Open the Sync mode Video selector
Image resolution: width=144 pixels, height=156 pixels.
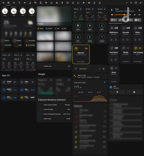tap(27, 90)
